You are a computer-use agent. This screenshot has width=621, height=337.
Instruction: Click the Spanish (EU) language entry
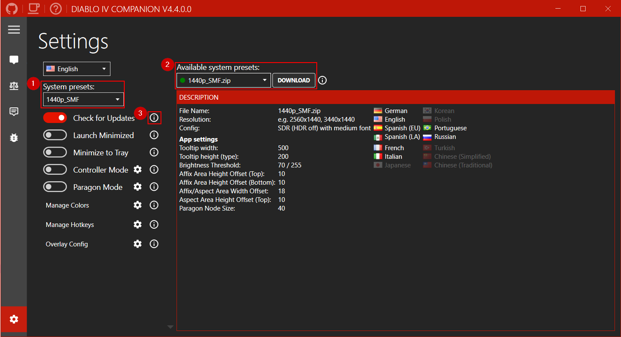pos(397,128)
